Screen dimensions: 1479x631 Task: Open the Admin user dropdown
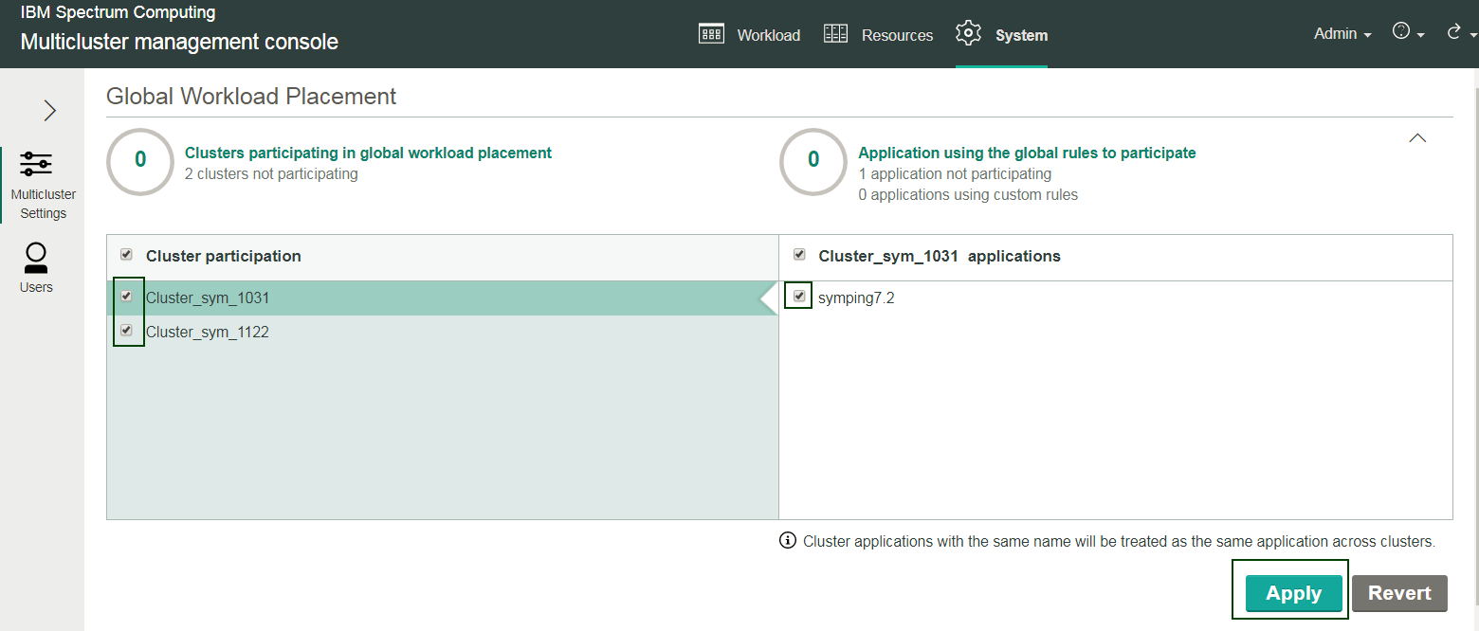(x=1342, y=34)
